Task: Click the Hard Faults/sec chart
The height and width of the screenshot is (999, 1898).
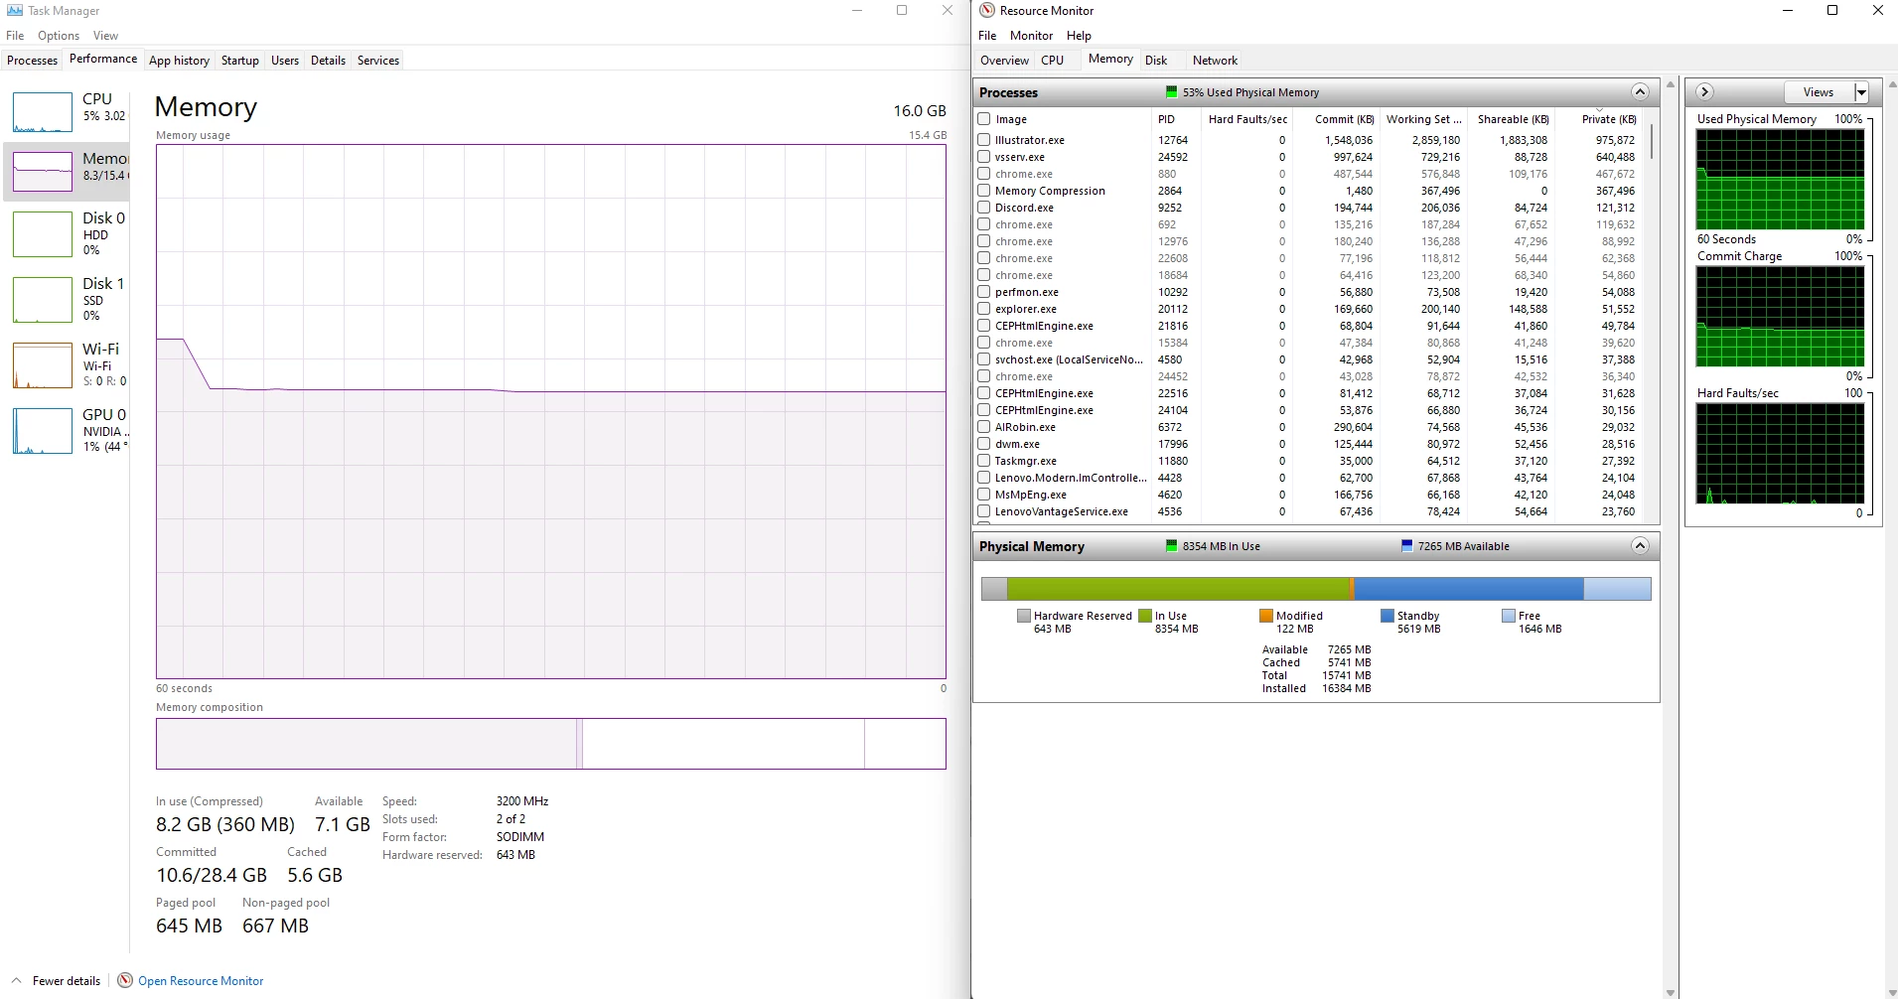Action: (1780, 454)
